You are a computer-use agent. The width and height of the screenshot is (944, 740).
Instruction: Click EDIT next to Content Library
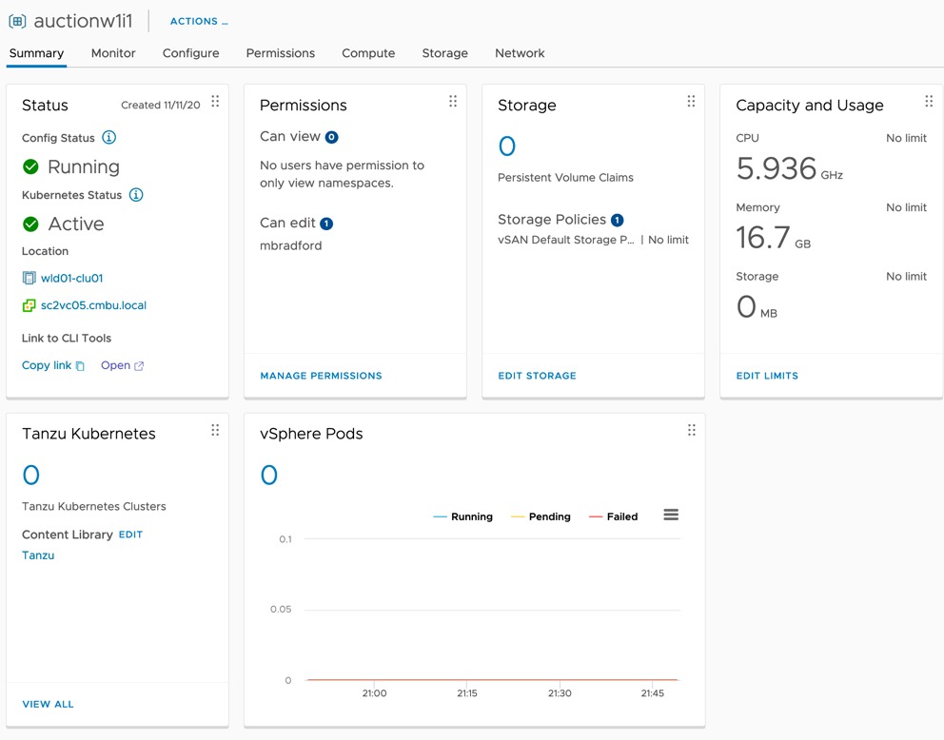pos(130,535)
